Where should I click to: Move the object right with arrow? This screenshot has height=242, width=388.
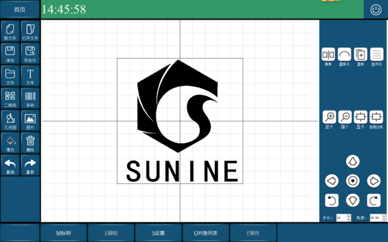pos(373,181)
